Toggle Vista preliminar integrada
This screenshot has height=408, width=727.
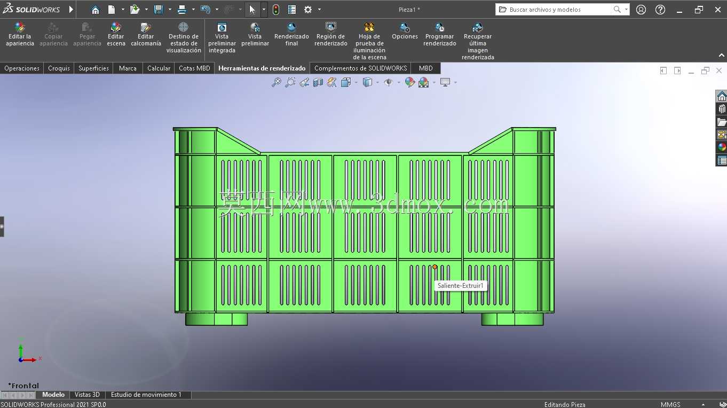(x=222, y=38)
